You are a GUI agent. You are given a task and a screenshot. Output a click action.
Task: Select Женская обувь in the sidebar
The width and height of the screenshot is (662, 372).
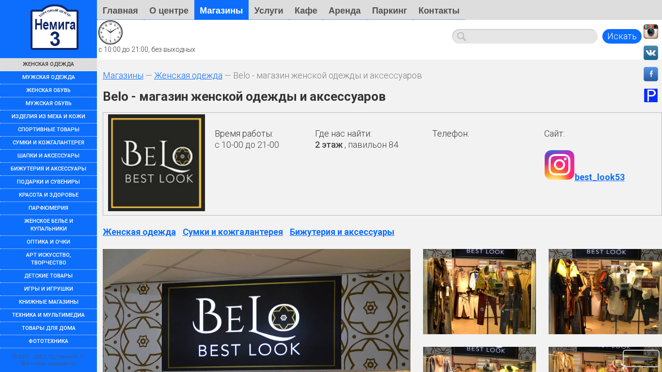coord(48,91)
